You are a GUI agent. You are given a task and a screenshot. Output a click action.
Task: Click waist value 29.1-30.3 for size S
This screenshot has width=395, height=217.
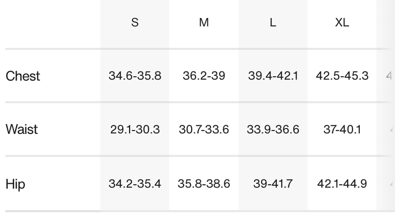tap(135, 130)
